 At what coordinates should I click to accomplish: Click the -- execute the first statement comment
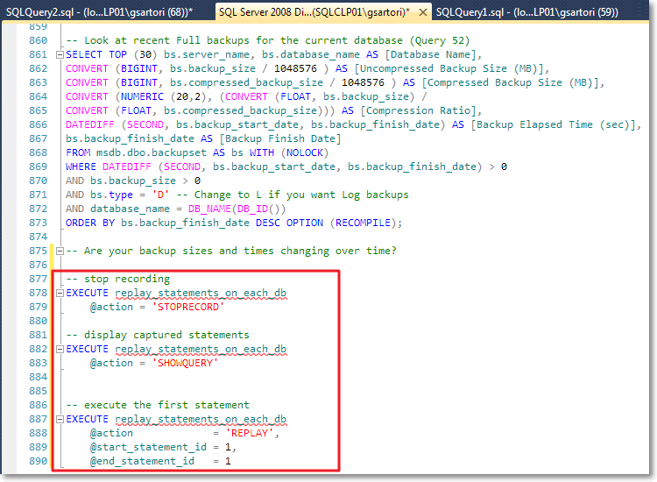158,405
